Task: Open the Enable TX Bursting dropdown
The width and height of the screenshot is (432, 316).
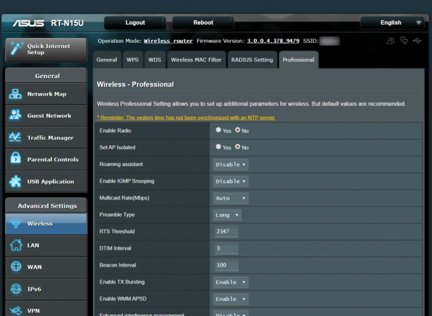Action: coord(231,282)
